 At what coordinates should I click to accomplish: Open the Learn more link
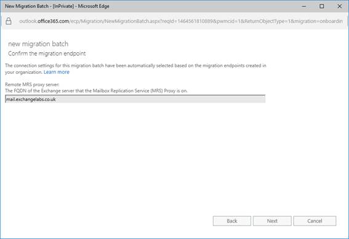click(x=57, y=72)
